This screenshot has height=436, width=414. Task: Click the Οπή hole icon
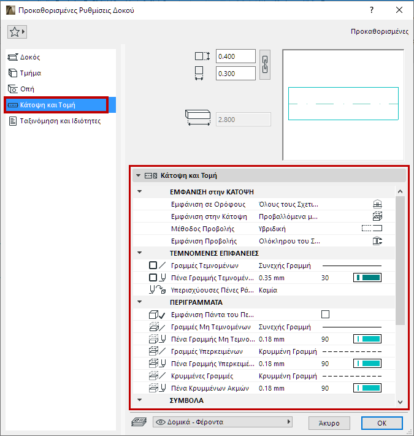coord(13,89)
